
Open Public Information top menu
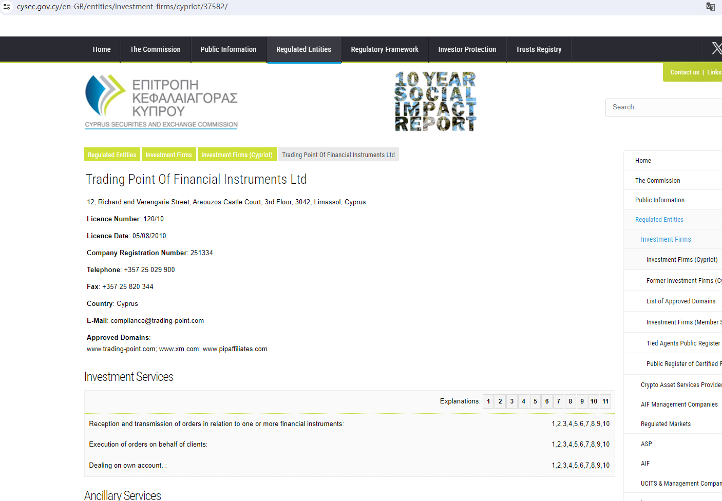tap(229, 49)
